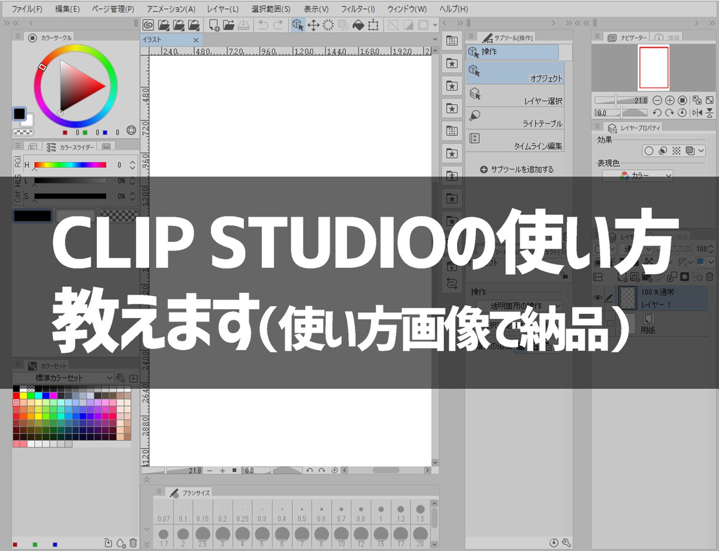Toggle border effect circle icon in Layer Property
Screen dimensions: 719x551
[x=649, y=151]
